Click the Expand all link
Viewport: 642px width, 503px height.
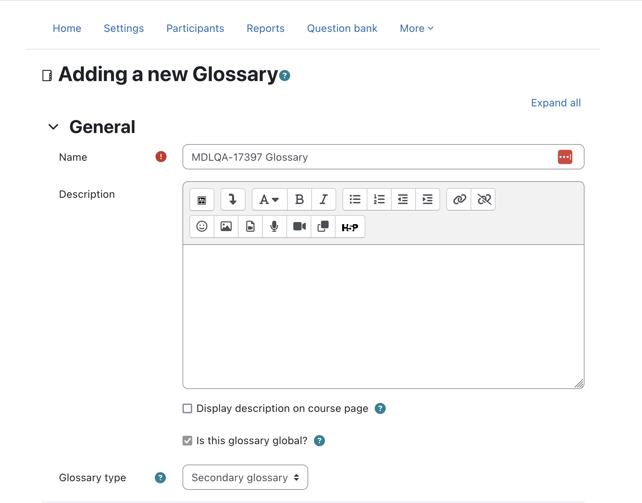556,103
